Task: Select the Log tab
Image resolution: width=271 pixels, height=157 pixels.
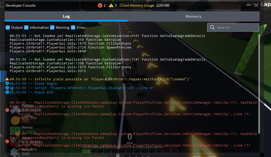Action: tap(66, 16)
